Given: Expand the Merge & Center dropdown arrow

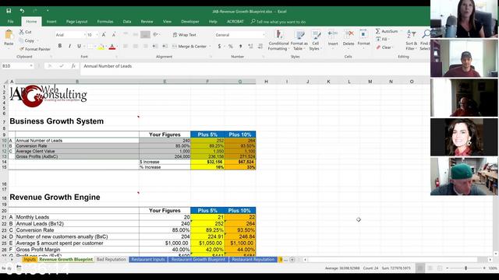Looking at the screenshot, I should pos(210,47).
